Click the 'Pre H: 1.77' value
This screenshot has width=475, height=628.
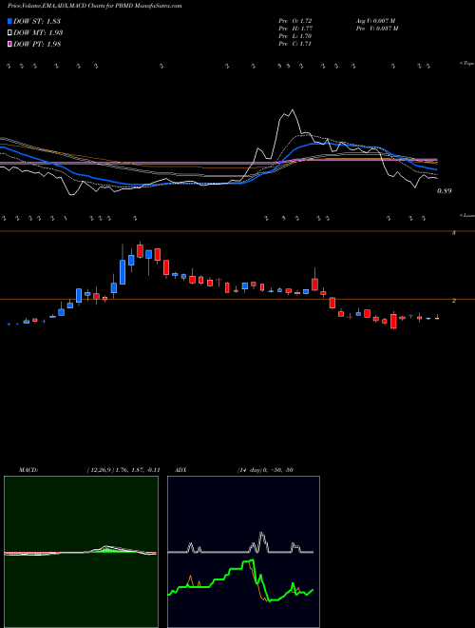(295, 28)
